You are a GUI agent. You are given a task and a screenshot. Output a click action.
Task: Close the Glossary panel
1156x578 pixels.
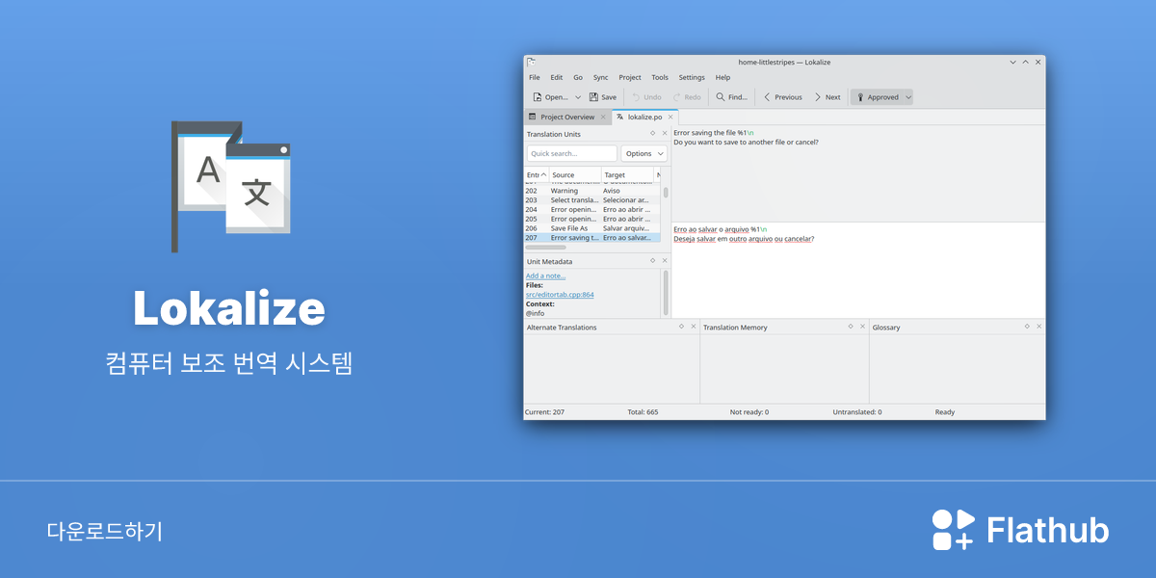tap(1038, 327)
